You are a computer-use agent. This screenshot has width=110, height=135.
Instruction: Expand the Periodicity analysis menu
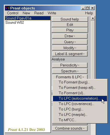(x=70, y=65)
